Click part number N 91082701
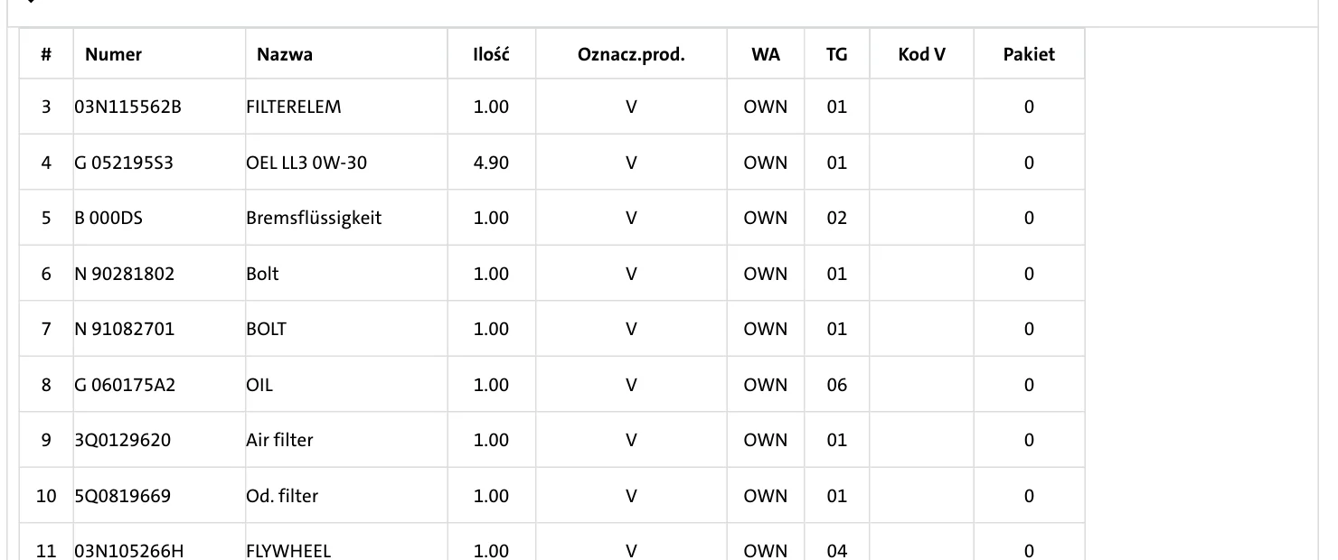Image resolution: width=1338 pixels, height=560 pixels. [x=124, y=330]
